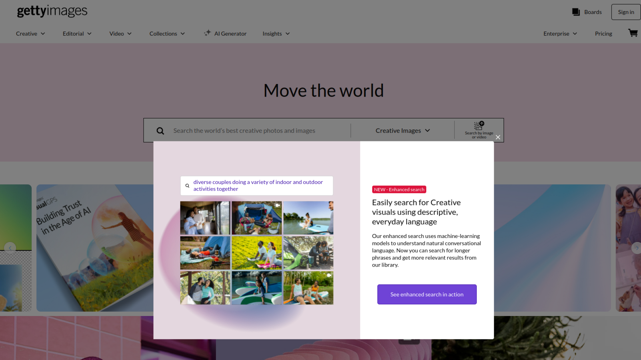The height and width of the screenshot is (360, 641).
Task: Expand the Enterprise dropdown
Action: [x=560, y=34]
